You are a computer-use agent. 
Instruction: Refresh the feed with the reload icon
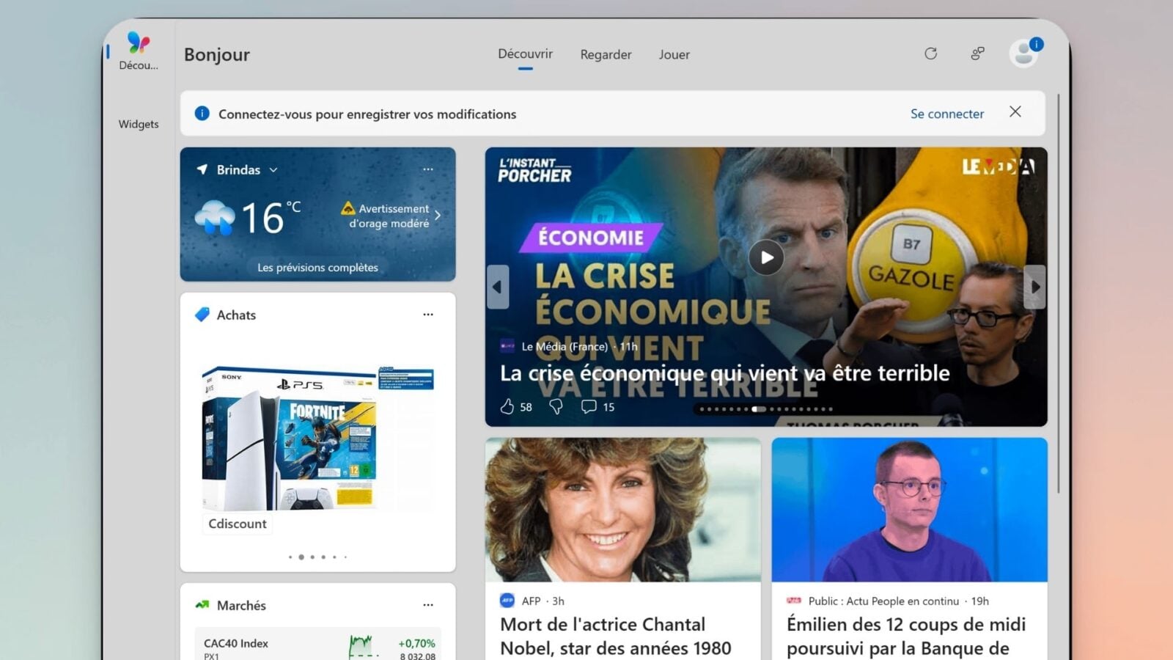coord(930,54)
